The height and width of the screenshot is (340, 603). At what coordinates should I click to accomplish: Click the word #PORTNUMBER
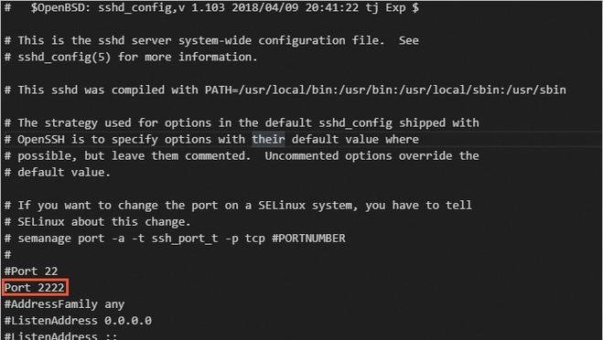coord(308,239)
